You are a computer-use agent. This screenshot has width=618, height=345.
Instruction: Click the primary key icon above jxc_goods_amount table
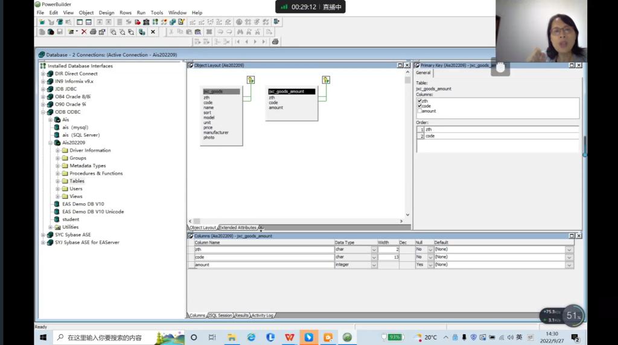(326, 79)
